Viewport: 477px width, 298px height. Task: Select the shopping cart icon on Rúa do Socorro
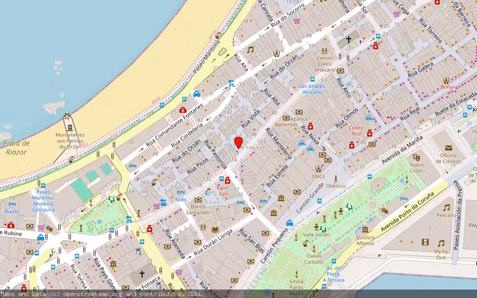297,21
